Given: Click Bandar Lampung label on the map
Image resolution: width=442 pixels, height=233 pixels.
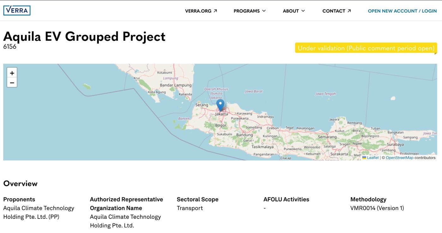Looking at the screenshot, I should tap(176, 85).
